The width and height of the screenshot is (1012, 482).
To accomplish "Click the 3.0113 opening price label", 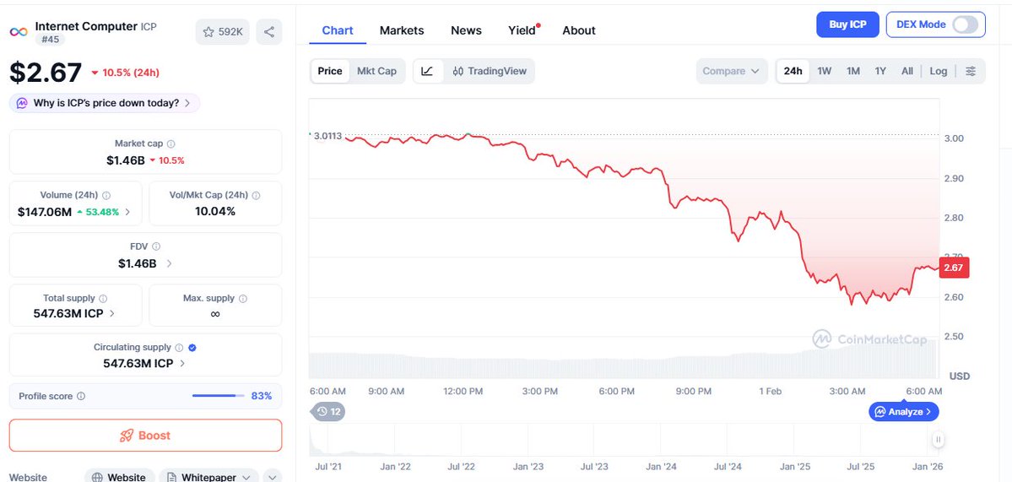I will [x=327, y=136].
